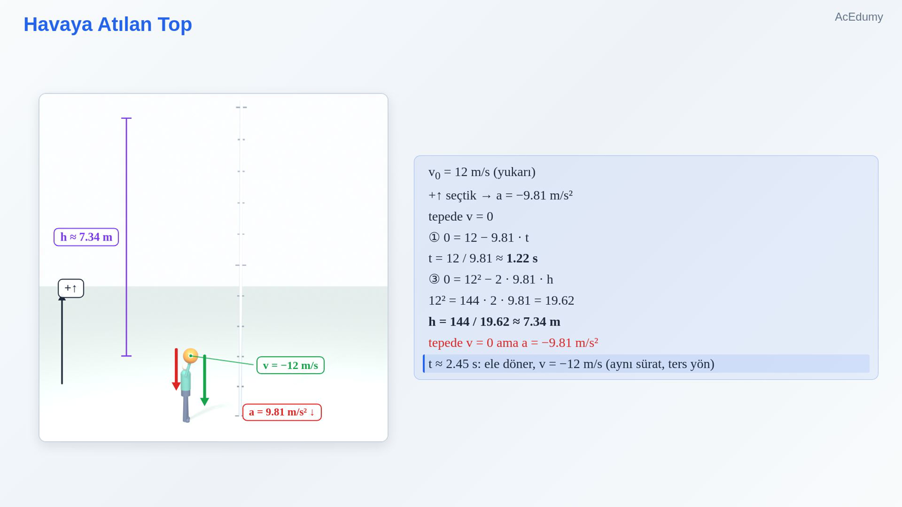Click the AcEdumy brand text
The height and width of the screenshot is (507, 902).
point(859,17)
